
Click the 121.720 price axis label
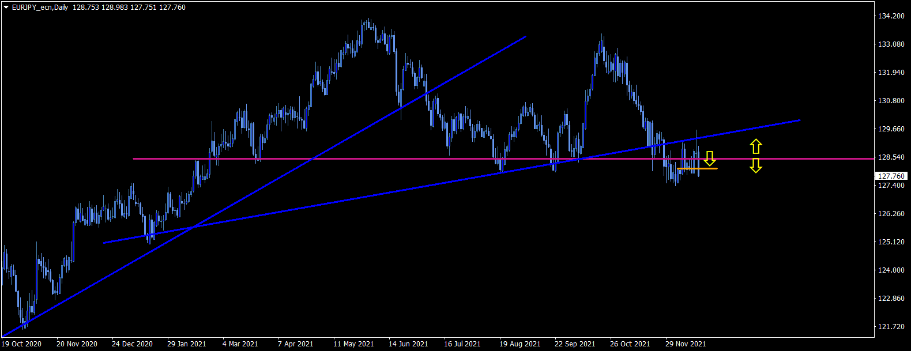point(891,327)
